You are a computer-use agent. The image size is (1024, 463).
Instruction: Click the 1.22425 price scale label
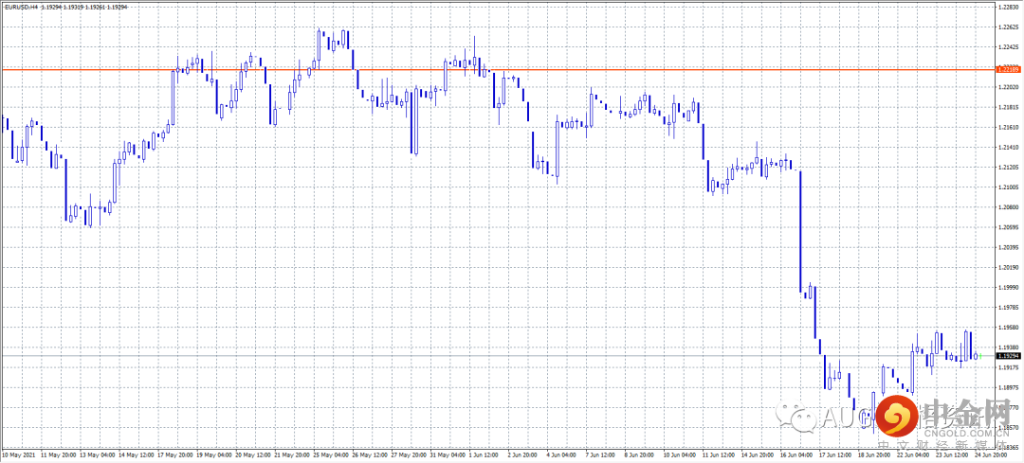tap(1009, 47)
